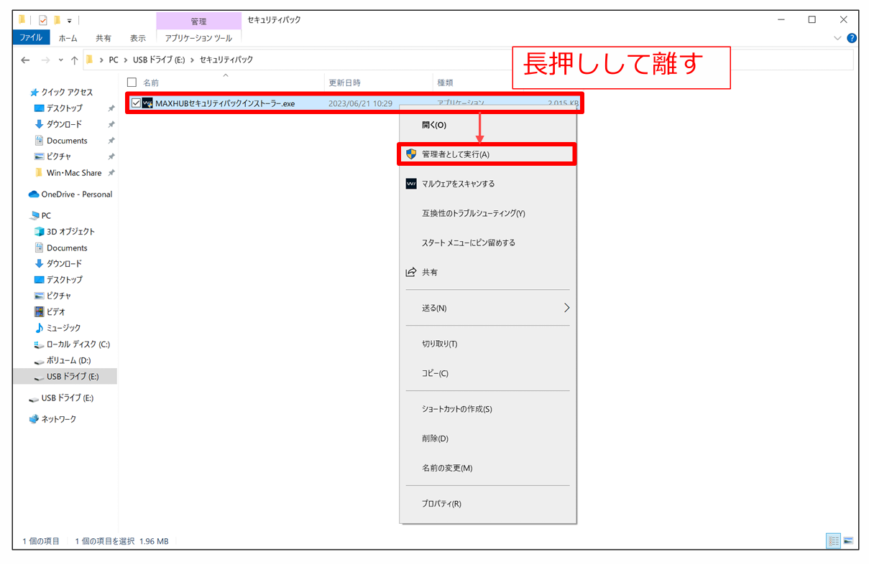Image resolution: width=869 pixels, height=564 pixels.
Task: Choose Copy (コピー) from context menu
Action: pos(435,373)
